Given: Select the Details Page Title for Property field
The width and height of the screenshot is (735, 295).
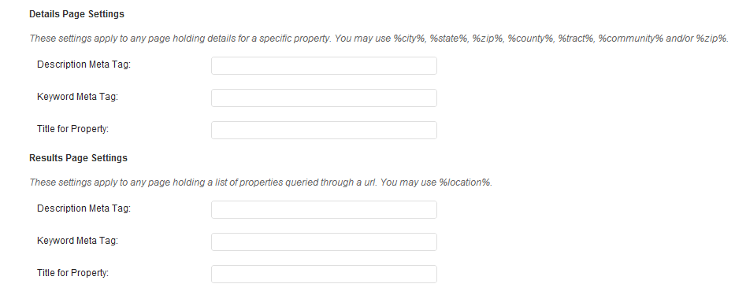Looking at the screenshot, I should pos(324,130).
